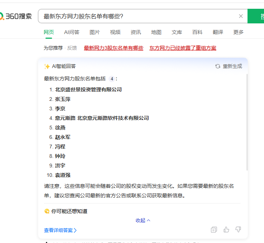Copy the answer with the copy icon
Image resolution: width=264 pixels, height=243 pixels.
214,229
